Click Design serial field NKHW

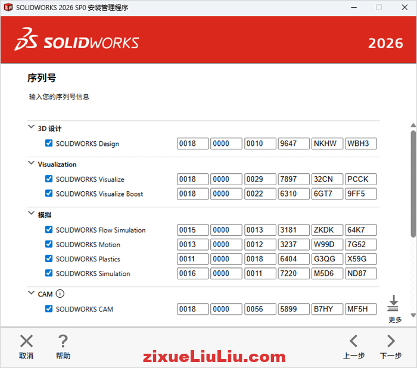(327, 144)
